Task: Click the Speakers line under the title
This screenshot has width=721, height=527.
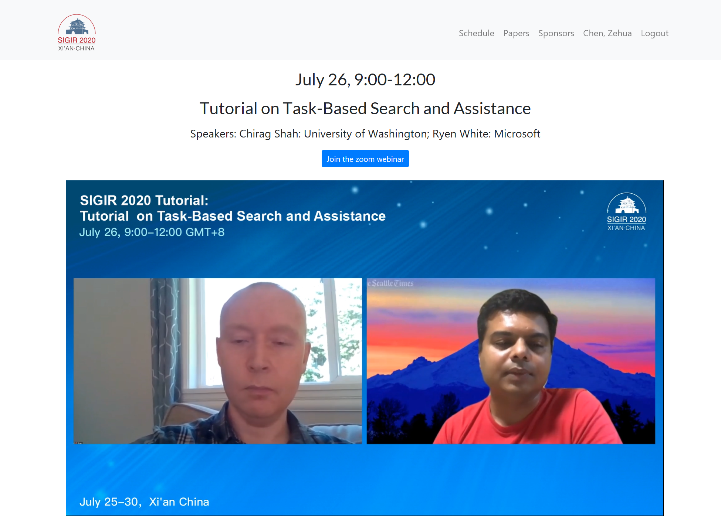Action: (x=365, y=134)
